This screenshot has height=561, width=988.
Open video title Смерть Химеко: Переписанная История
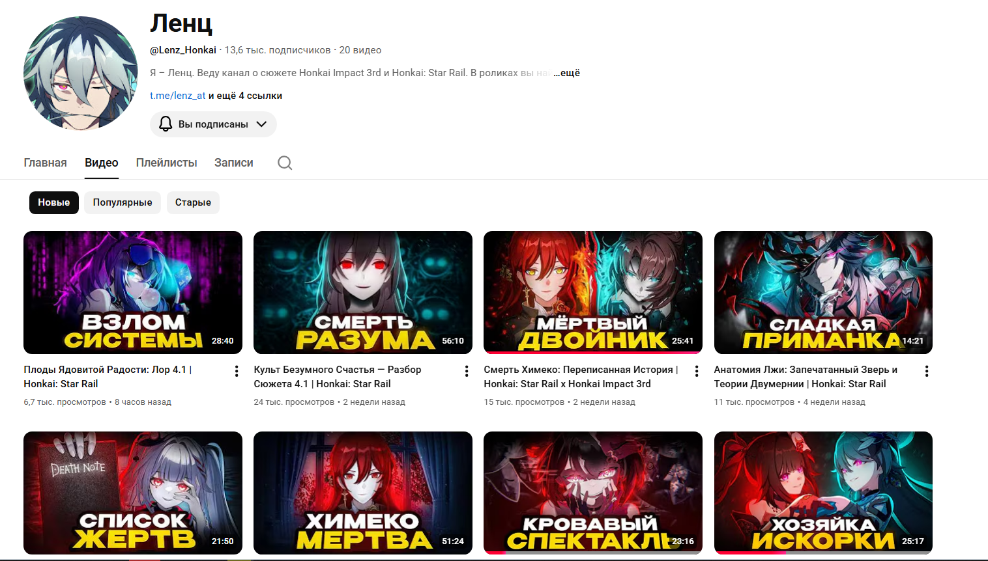(581, 377)
